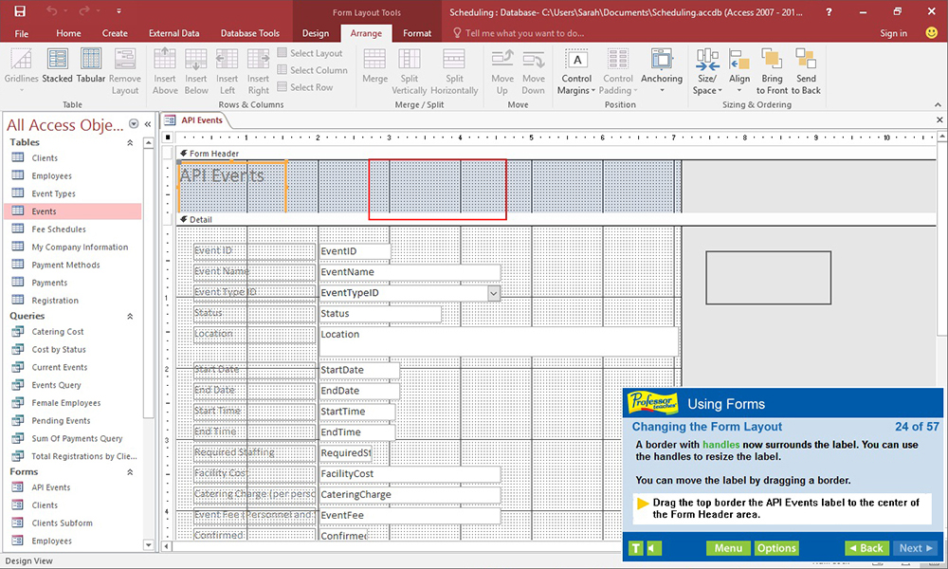948x569 pixels.
Task: Open the Help question mark icon
Action: tap(829, 11)
